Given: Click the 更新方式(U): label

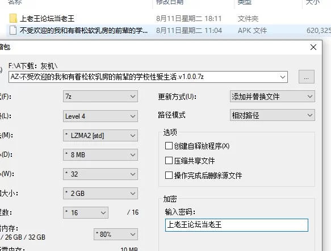Looking at the screenshot, I should pyautogui.click(x=177, y=97).
